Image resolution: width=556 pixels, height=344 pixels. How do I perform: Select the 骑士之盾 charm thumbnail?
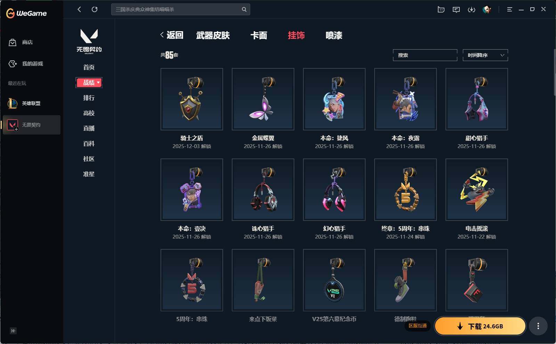click(x=192, y=99)
